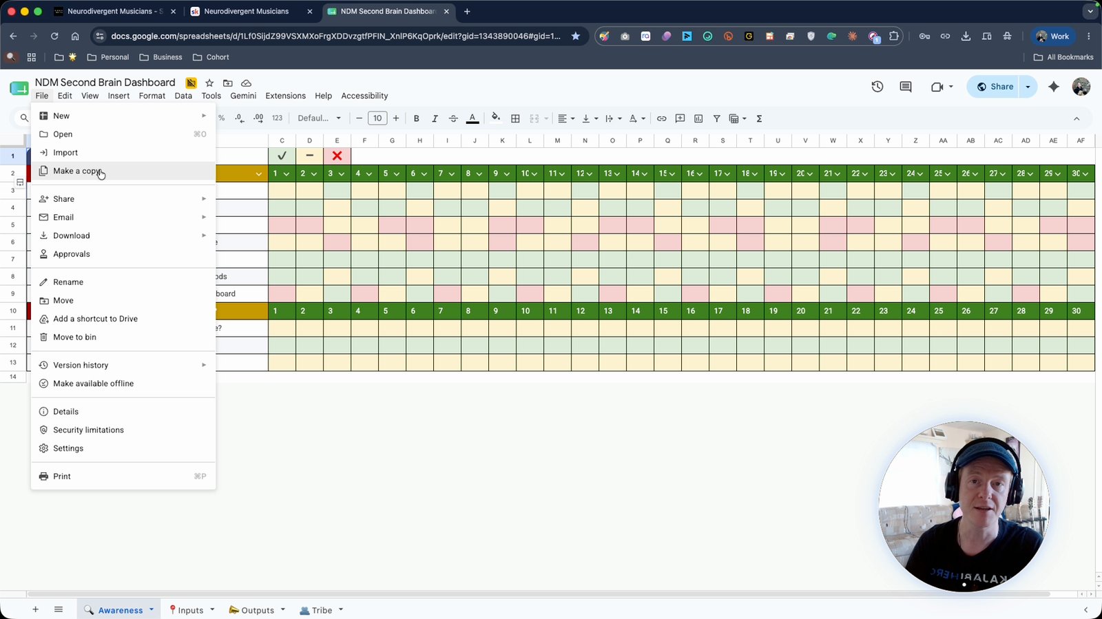Open the dropdown in the day 1 header cell

pos(286,174)
